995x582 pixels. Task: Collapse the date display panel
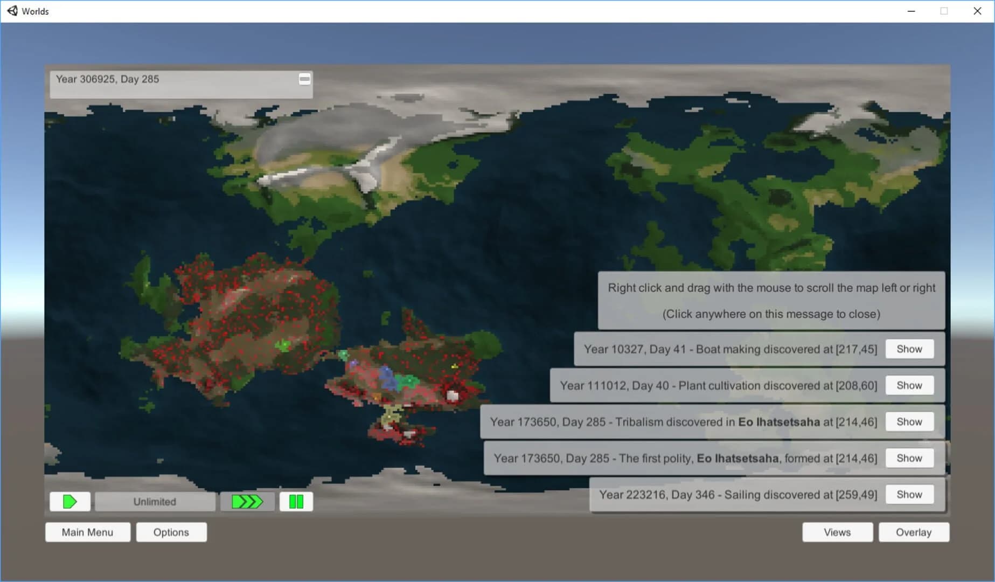pos(303,79)
